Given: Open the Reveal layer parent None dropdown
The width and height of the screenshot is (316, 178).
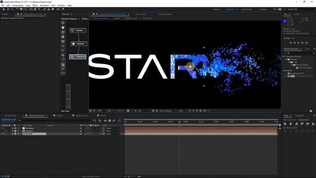Looking at the screenshot, I should coord(113,133).
